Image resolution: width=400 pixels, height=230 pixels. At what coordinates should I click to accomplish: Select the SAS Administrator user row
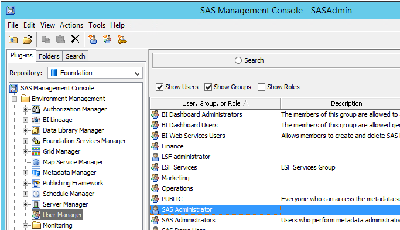pyautogui.click(x=275, y=209)
